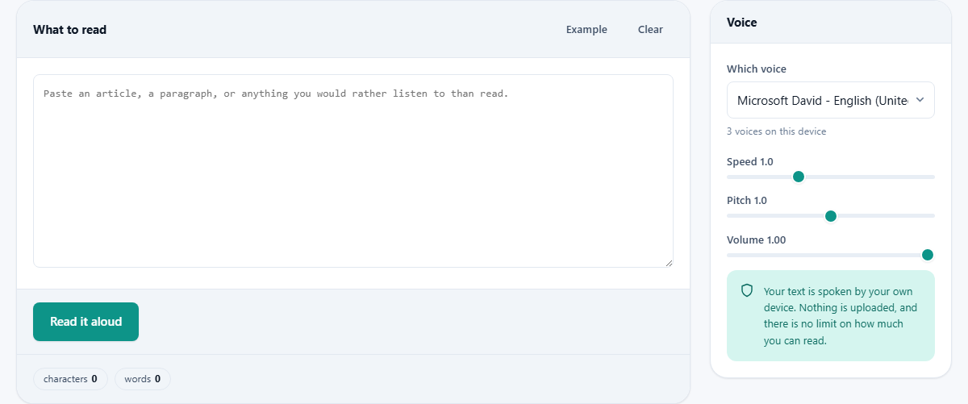Clear the text area

coord(650,30)
